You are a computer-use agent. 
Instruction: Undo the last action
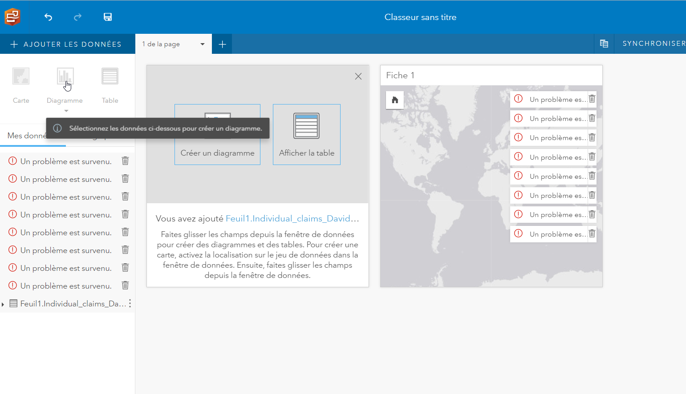49,17
